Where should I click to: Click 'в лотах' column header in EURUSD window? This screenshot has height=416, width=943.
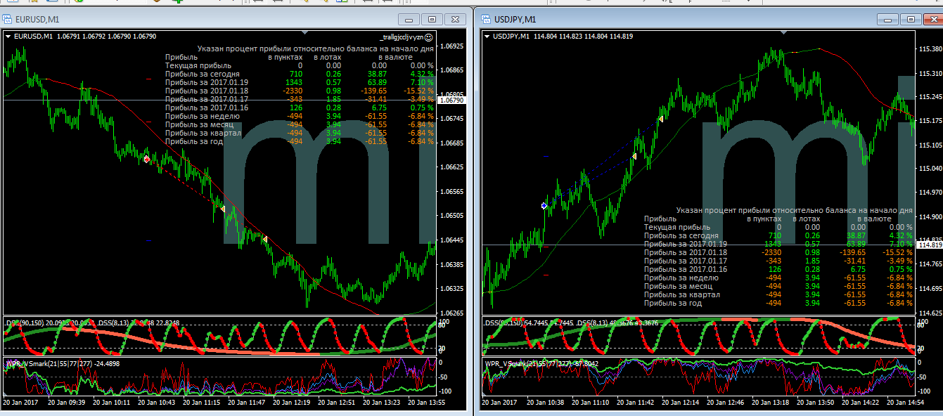(327, 57)
